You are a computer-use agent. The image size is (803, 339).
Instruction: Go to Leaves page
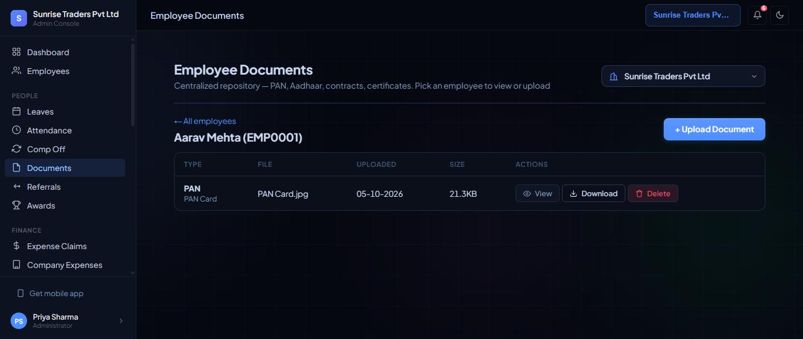click(65, 112)
